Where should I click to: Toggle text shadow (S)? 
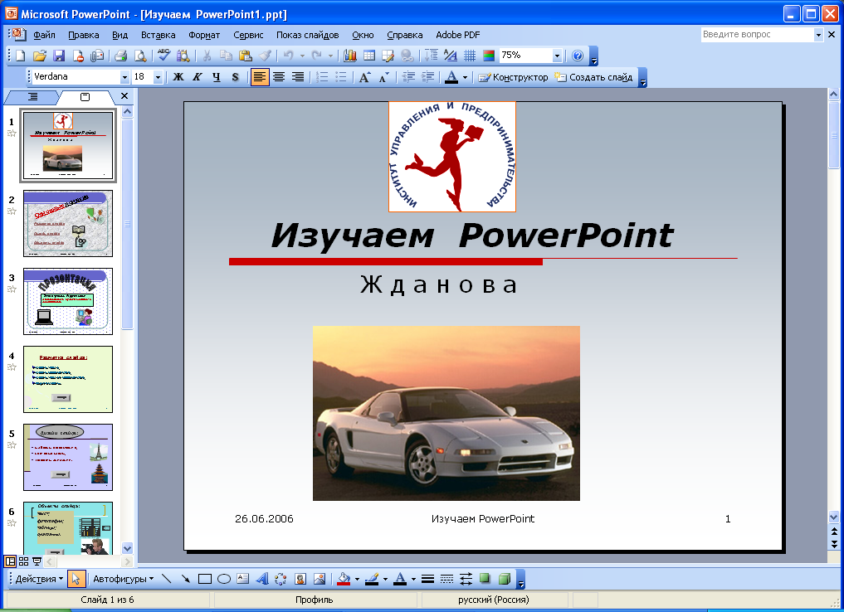pos(235,77)
